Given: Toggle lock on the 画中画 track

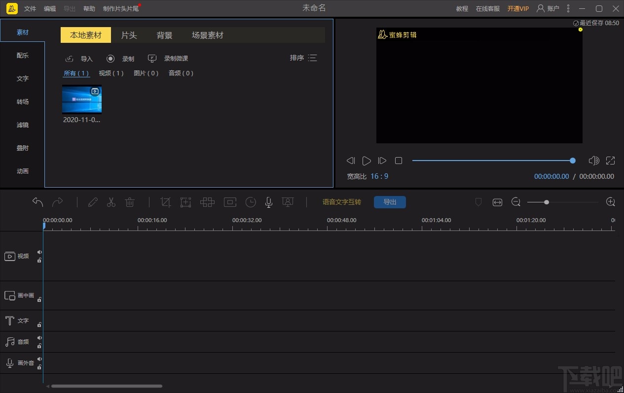Looking at the screenshot, I should coord(39,299).
